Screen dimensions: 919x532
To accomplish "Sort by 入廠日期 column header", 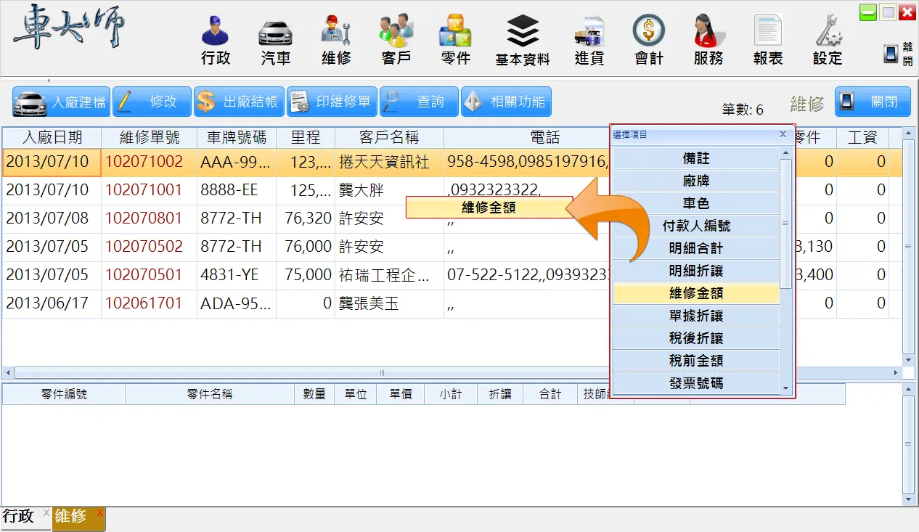I will coord(52,137).
